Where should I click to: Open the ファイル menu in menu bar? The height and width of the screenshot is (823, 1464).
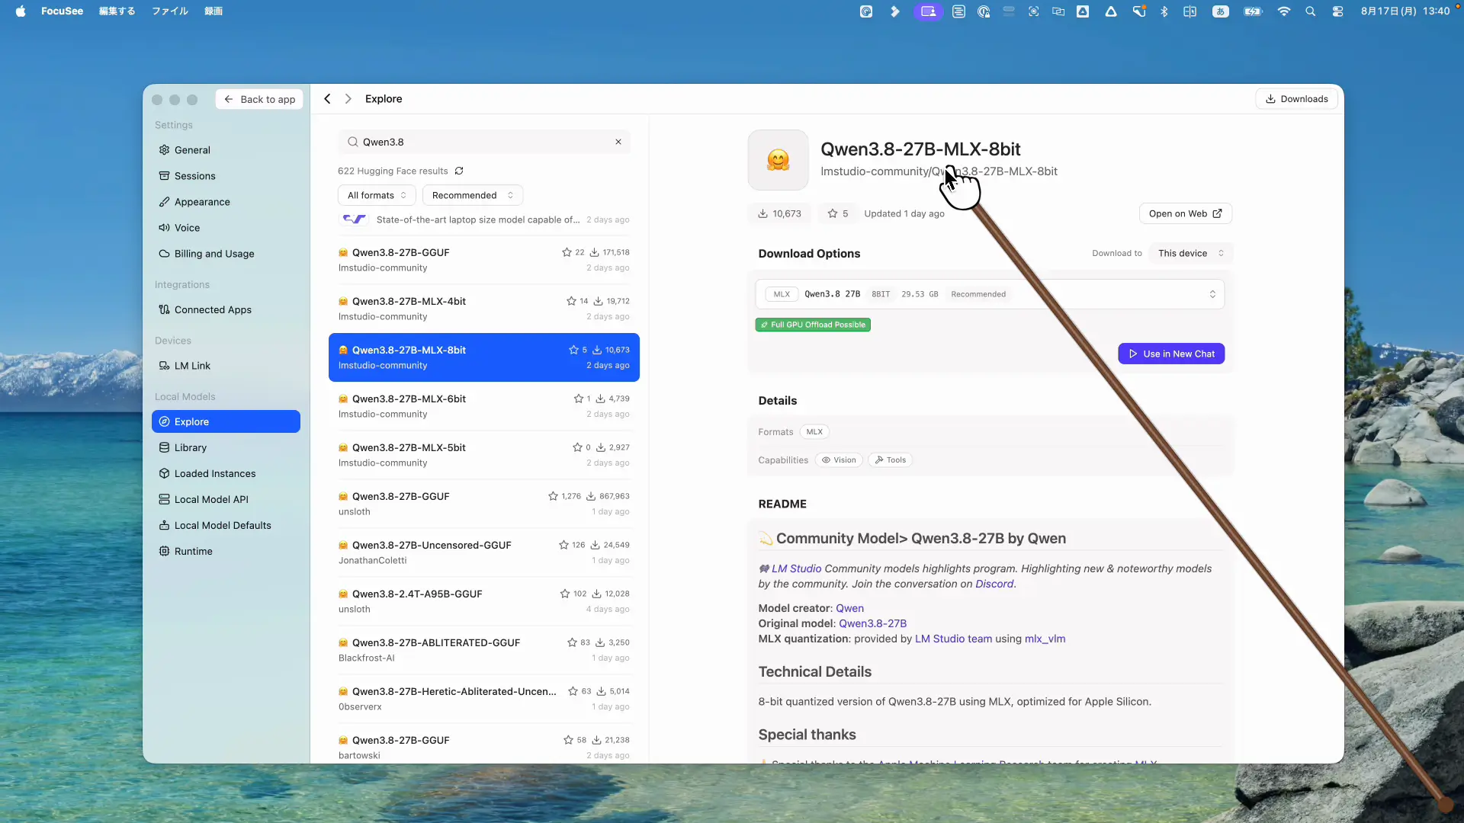pyautogui.click(x=169, y=11)
